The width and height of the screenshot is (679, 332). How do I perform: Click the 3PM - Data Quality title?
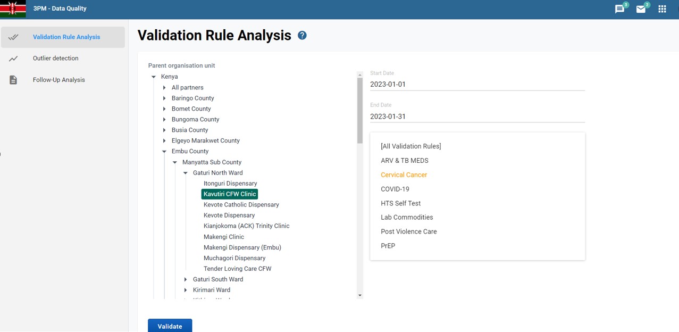(60, 9)
